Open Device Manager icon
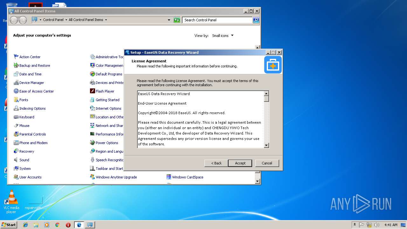407x229 pixels. pos(16,83)
